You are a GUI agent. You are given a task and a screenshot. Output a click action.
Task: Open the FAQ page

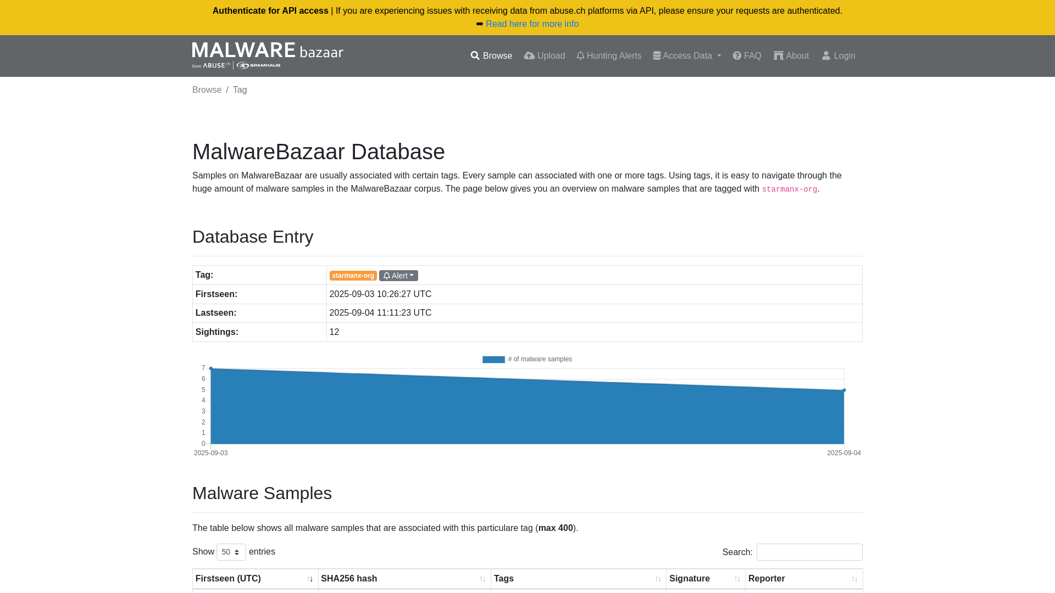[747, 56]
